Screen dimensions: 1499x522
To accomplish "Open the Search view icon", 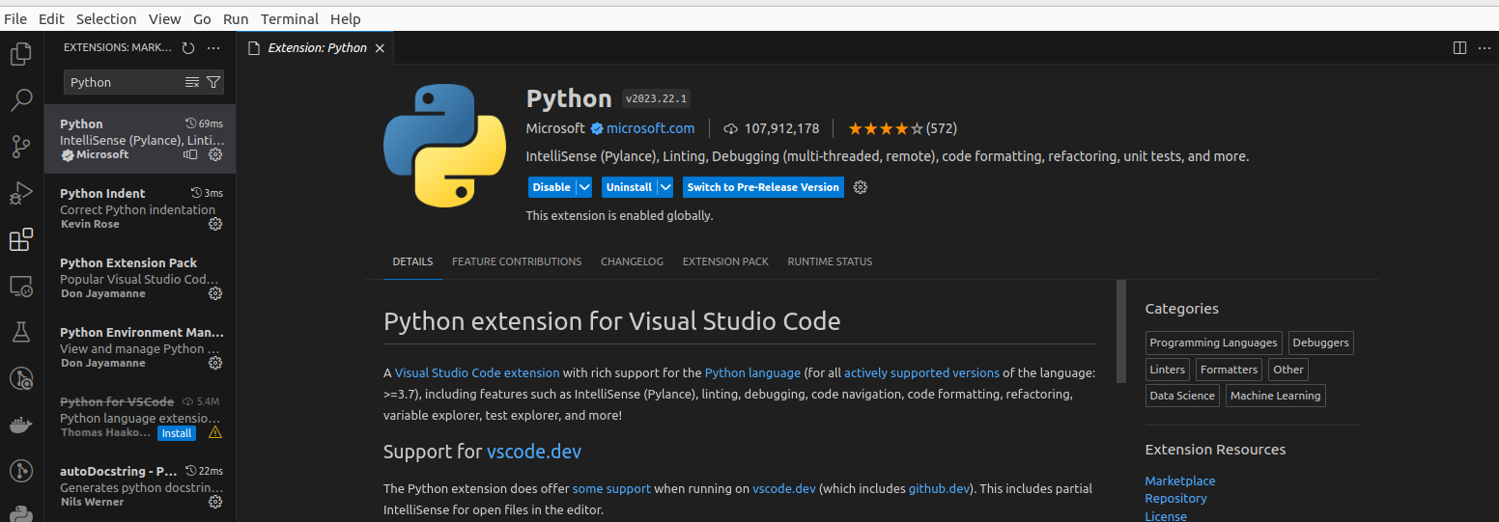I will coord(21,100).
